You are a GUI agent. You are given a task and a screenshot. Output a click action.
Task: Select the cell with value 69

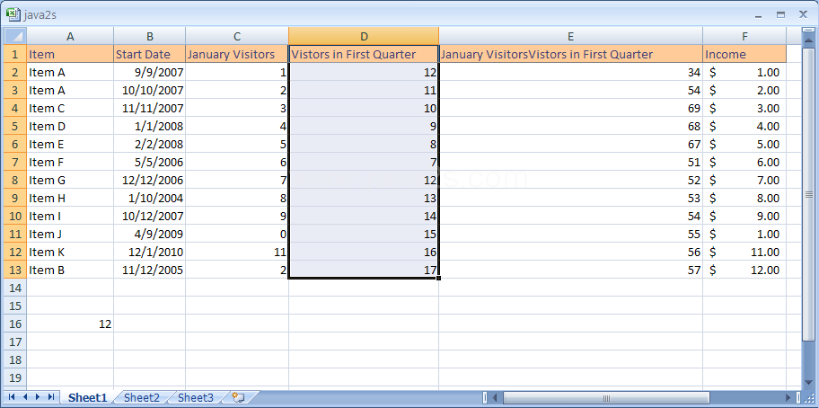coord(570,108)
